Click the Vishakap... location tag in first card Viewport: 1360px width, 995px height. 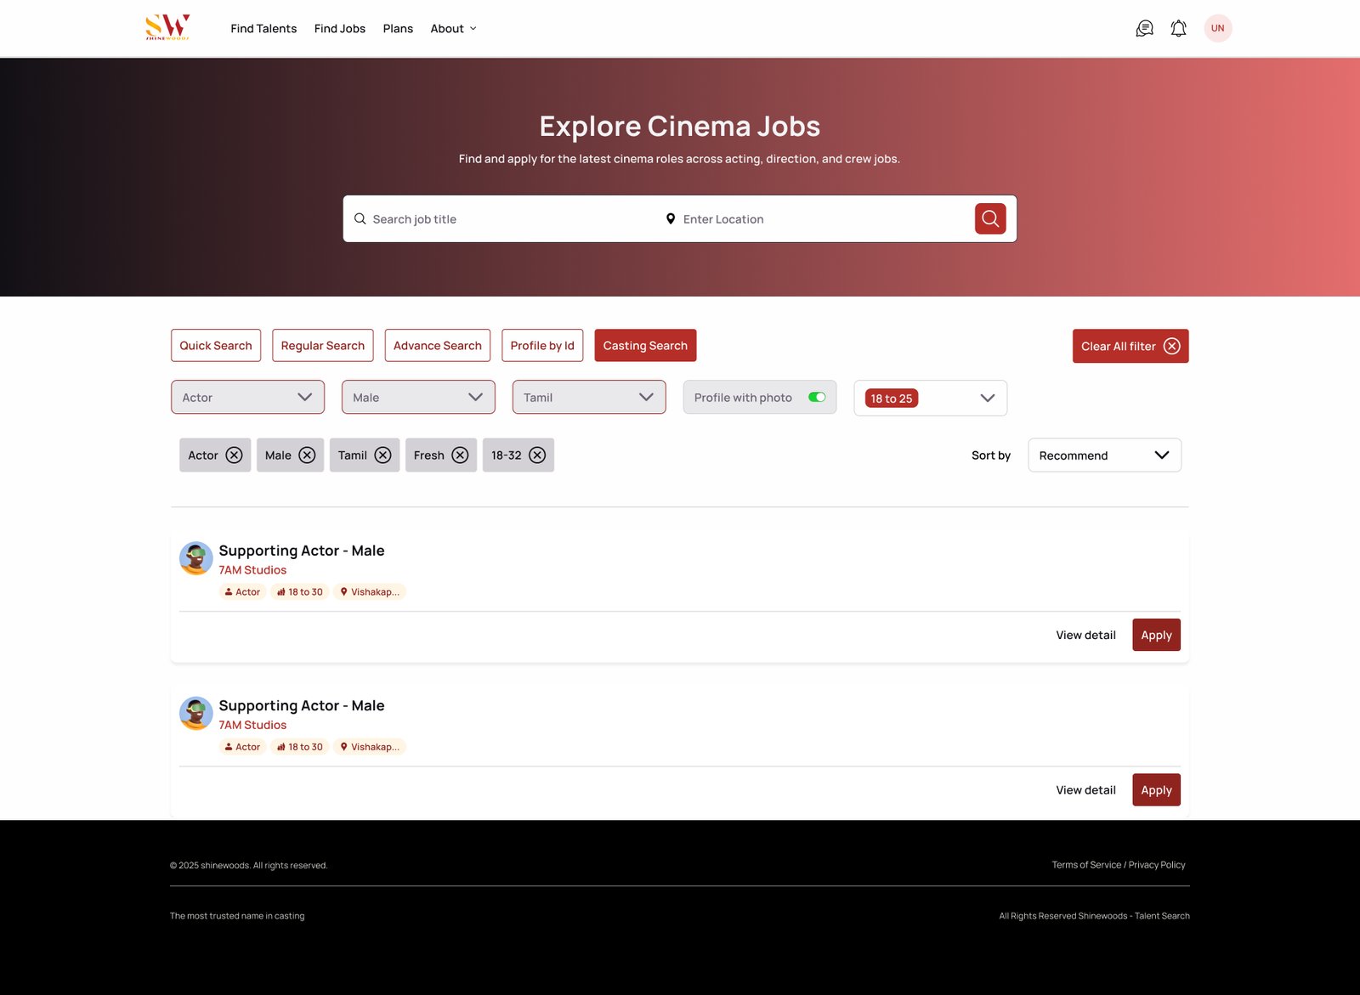point(370,592)
